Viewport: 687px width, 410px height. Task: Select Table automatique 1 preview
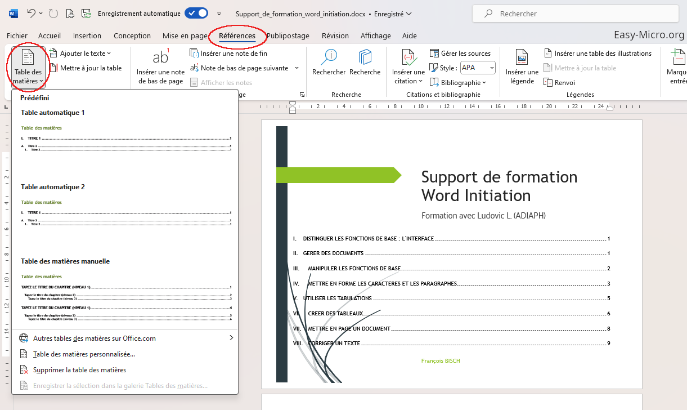[125, 138]
